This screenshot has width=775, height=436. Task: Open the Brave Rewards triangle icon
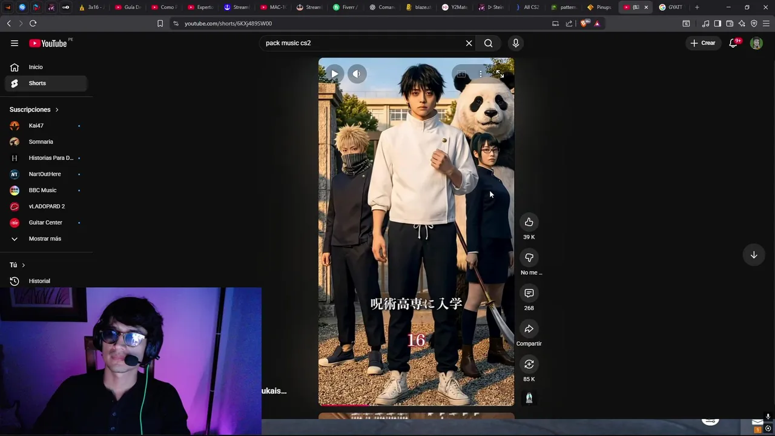tap(597, 23)
